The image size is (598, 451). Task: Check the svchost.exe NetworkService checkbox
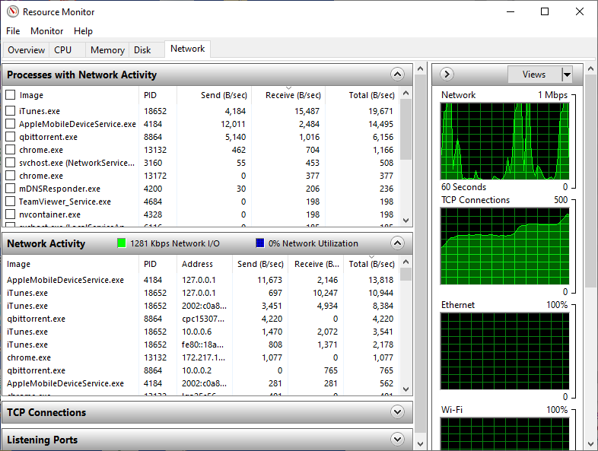11,163
